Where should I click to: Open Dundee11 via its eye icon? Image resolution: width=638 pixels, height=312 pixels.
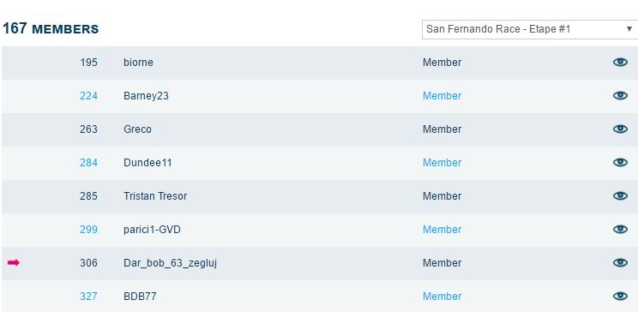coord(620,162)
